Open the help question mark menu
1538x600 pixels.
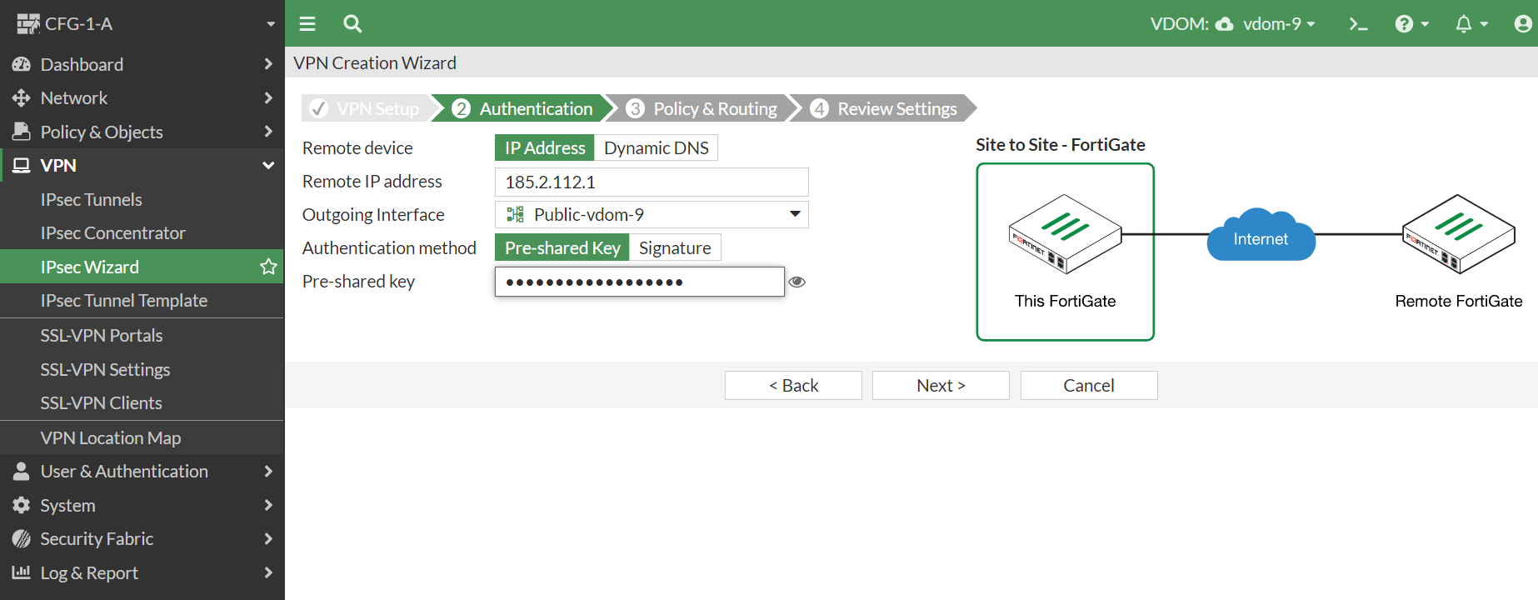point(1411,24)
